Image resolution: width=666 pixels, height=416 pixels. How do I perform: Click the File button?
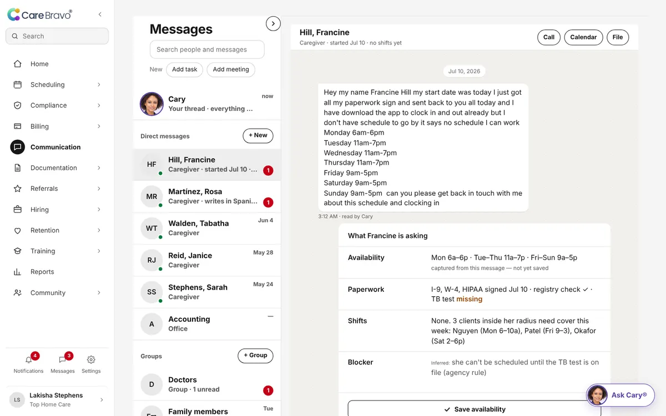[x=618, y=37]
